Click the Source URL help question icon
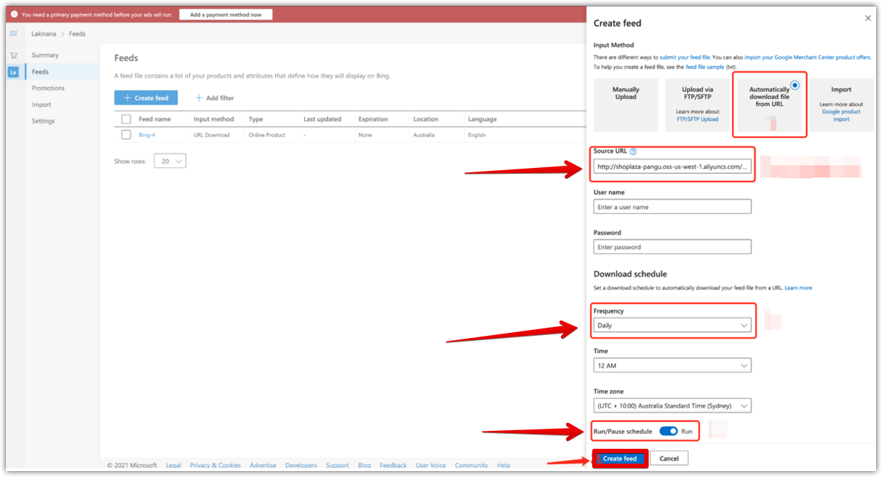The width and height of the screenshot is (882, 477). click(x=633, y=152)
